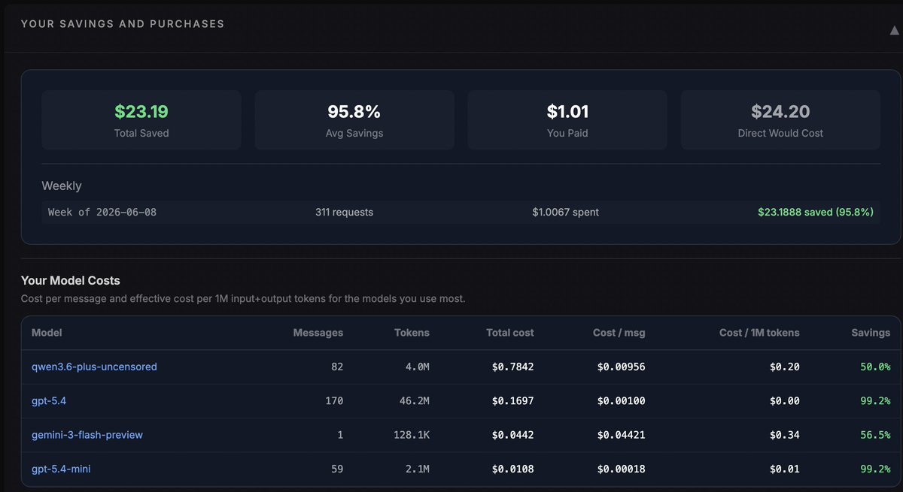Open the qwen3.6-plus-uncensored model link
This screenshot has height=492, width=903.
click(x=94, y=367)
